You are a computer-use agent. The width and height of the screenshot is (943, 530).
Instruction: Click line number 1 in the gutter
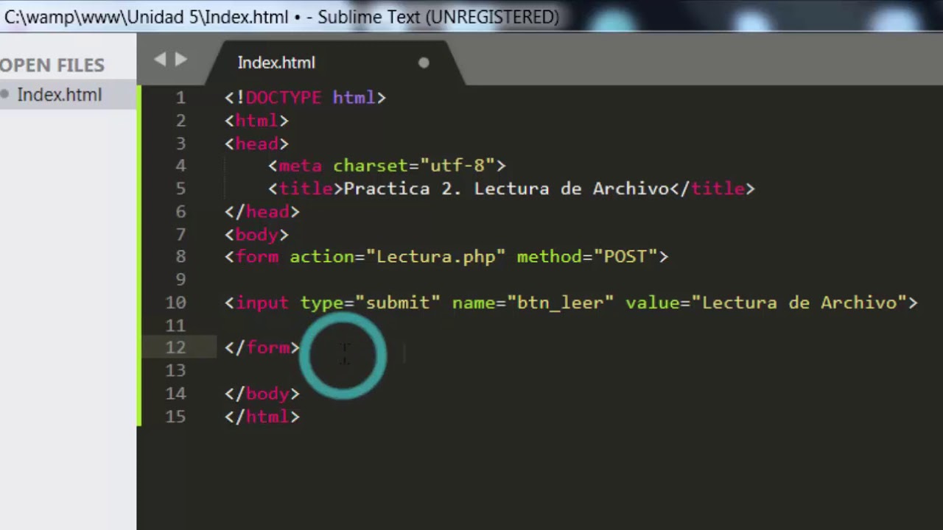click(x=180, y=98)
